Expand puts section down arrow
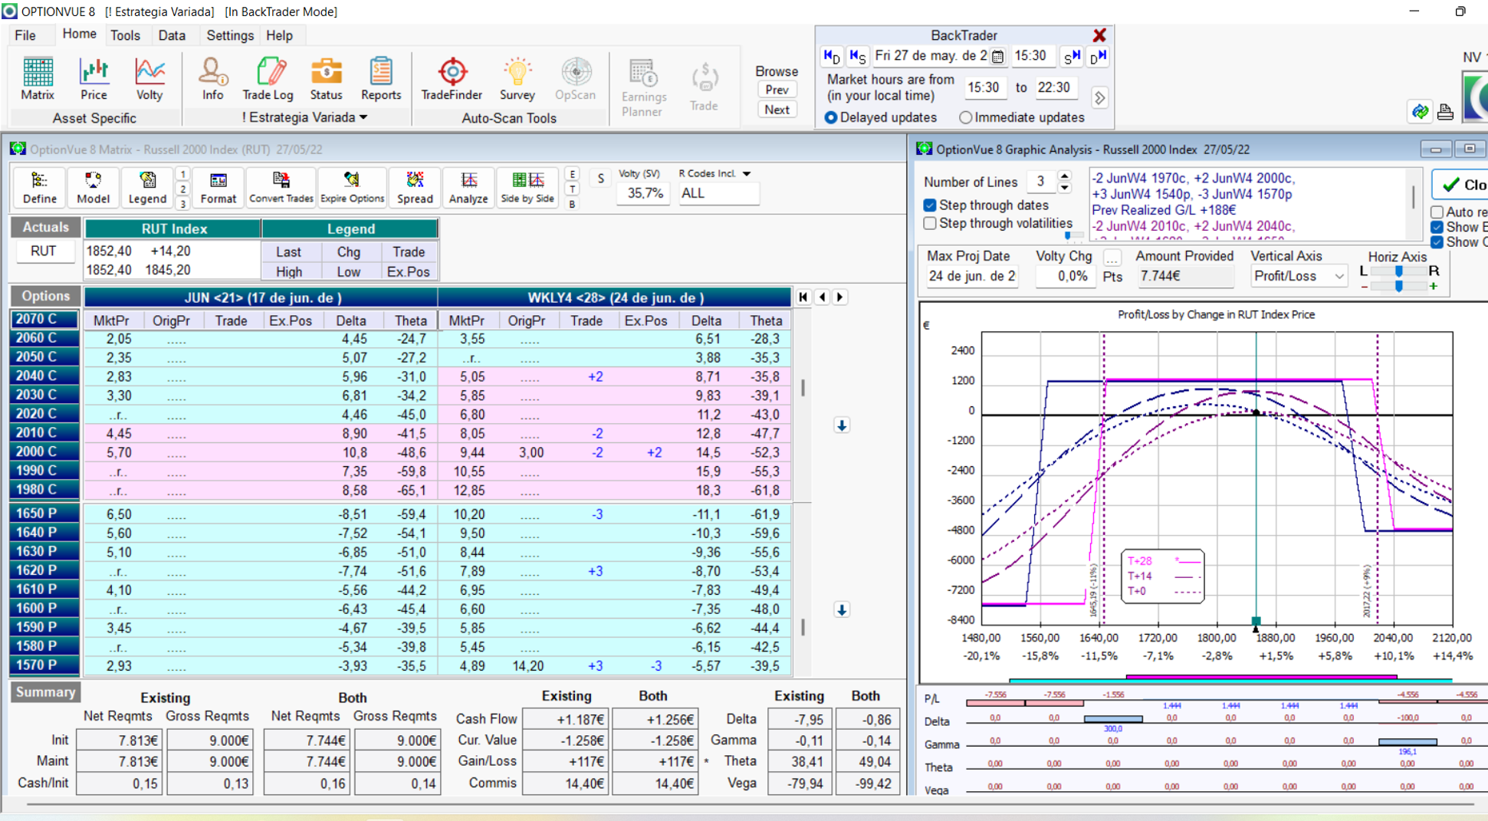Viewport: 1488px width, 821px height. tap(842, 610)
